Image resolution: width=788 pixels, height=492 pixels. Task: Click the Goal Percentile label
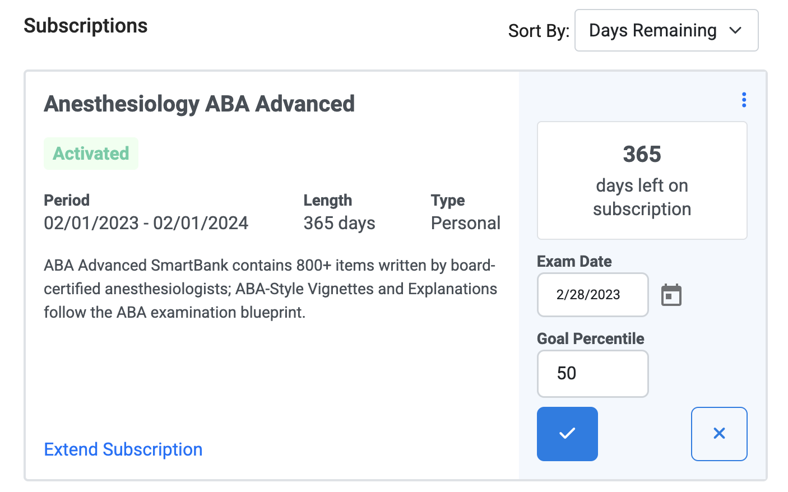(x=591, y=338)
